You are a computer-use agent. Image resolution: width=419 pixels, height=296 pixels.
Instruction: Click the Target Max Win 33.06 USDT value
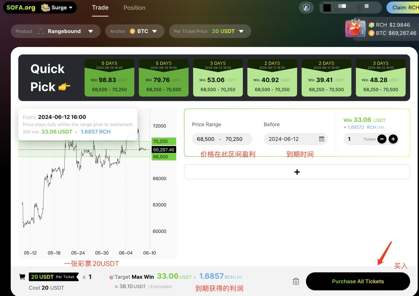tap(174, 276)
